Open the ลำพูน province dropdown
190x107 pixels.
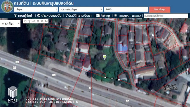click(36, 9)
